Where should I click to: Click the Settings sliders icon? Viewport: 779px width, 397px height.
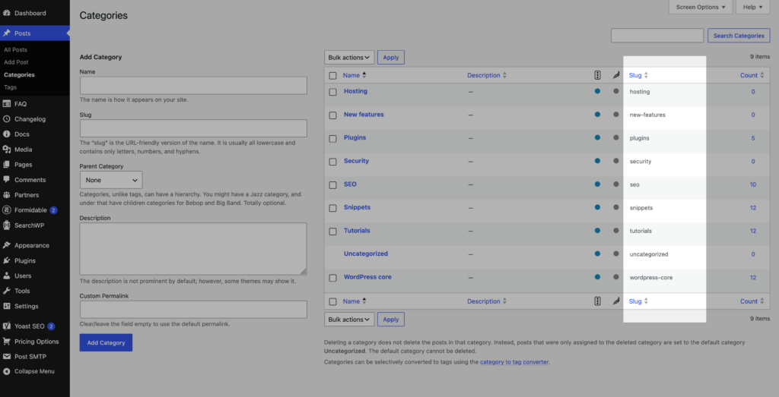[x=7, y=307]
